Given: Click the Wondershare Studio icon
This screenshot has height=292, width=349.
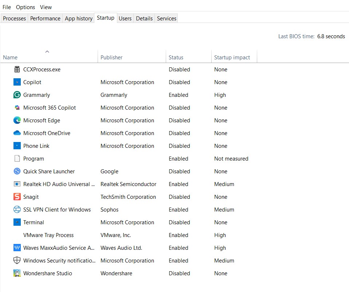Looking at the screenshot, I should (17, 273).
